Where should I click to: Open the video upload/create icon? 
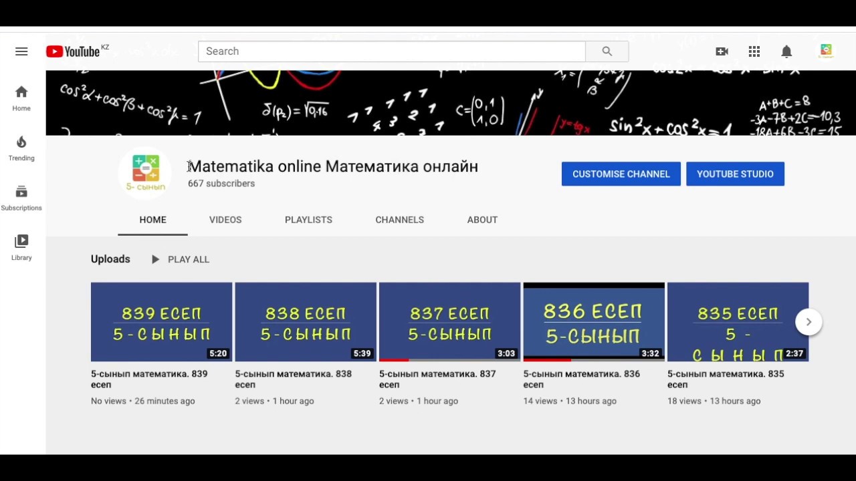(x=722, y=51)
